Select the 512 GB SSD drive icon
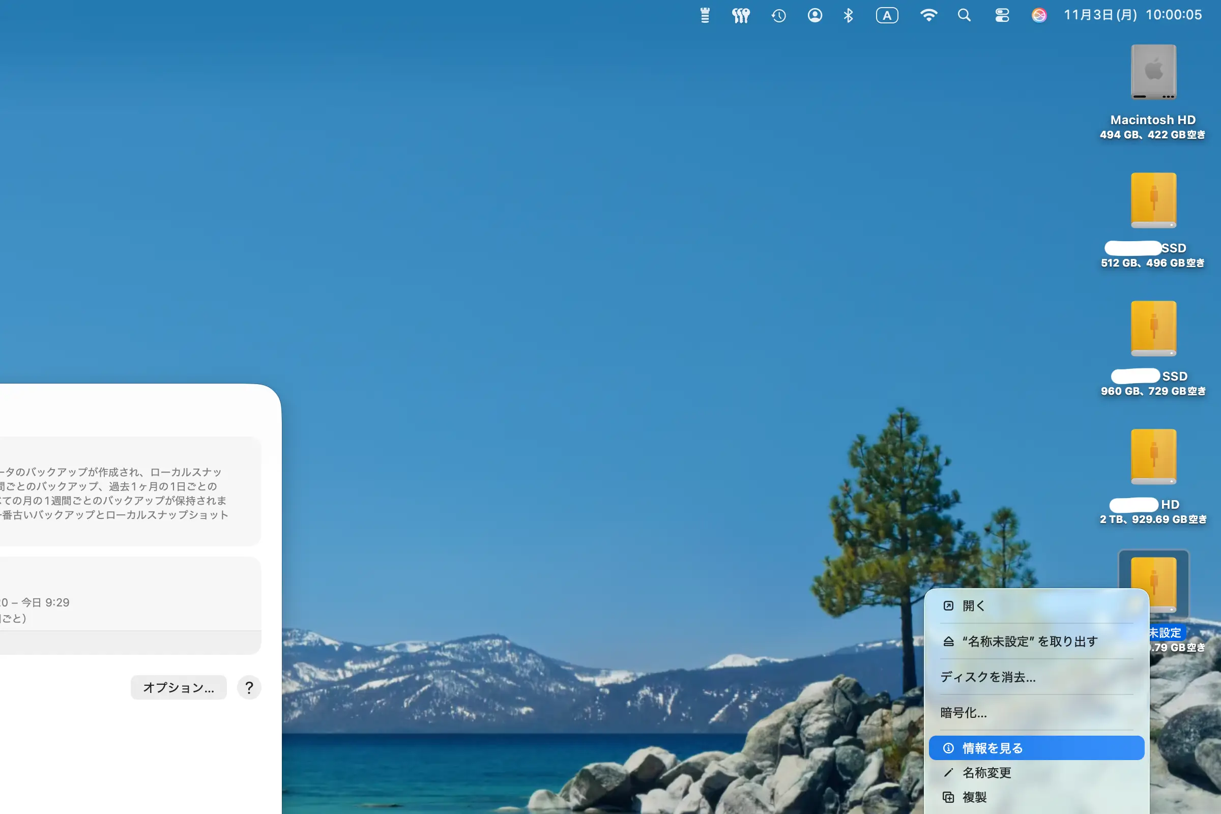 (1153, 200)
